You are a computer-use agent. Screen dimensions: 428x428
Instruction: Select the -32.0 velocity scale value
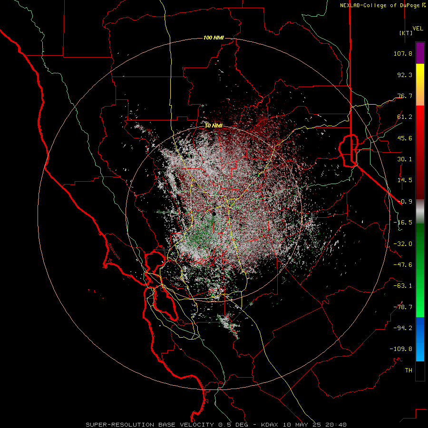403,244
